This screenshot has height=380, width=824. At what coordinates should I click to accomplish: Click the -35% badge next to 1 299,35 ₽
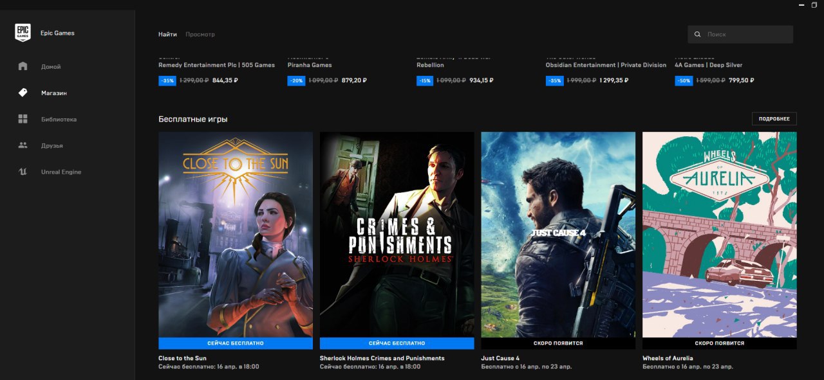pos(554,80)
